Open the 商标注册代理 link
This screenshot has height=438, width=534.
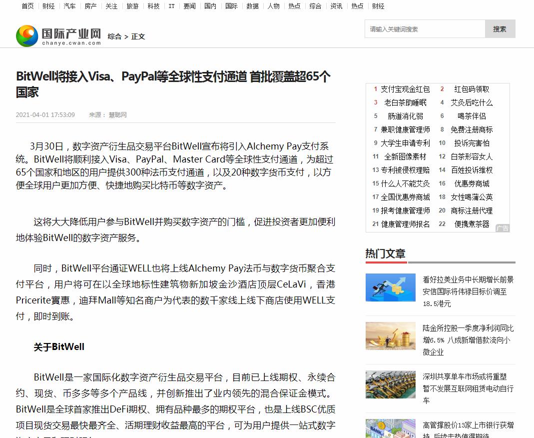472,210
